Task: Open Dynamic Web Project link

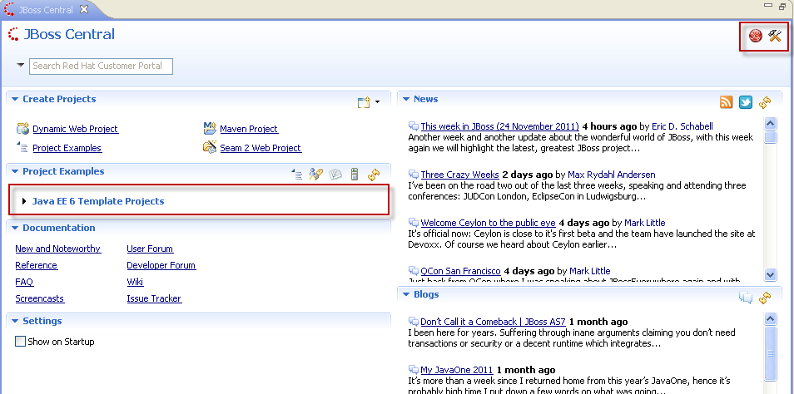Action: point(76,129)
